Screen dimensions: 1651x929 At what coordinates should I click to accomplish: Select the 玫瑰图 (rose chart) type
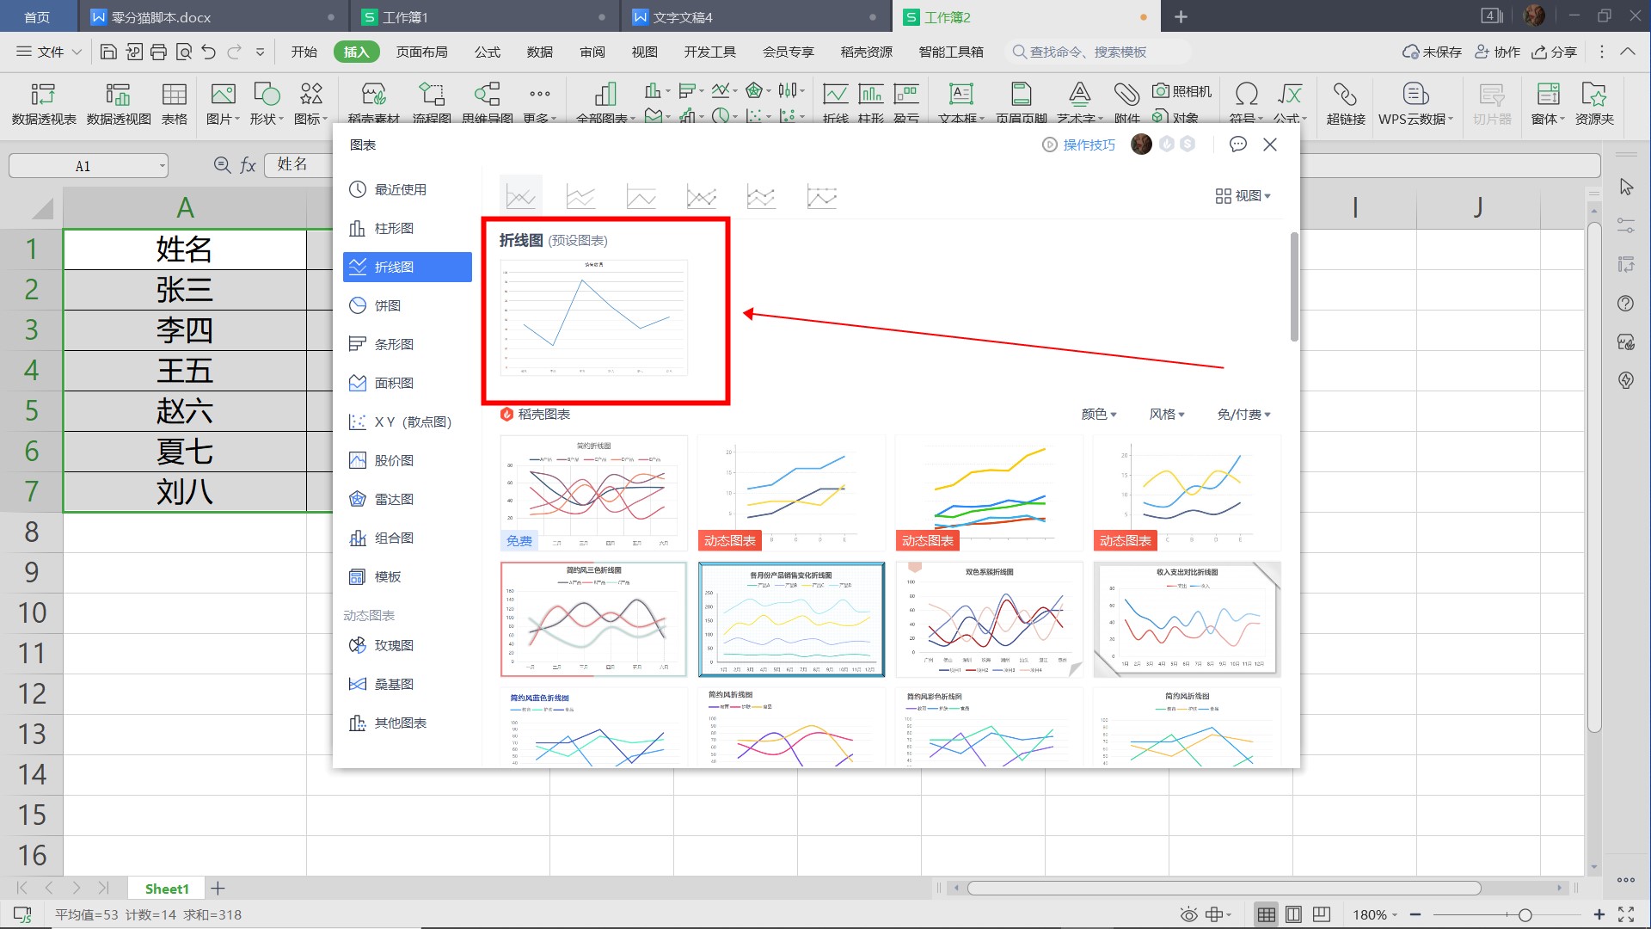[395, 644]
